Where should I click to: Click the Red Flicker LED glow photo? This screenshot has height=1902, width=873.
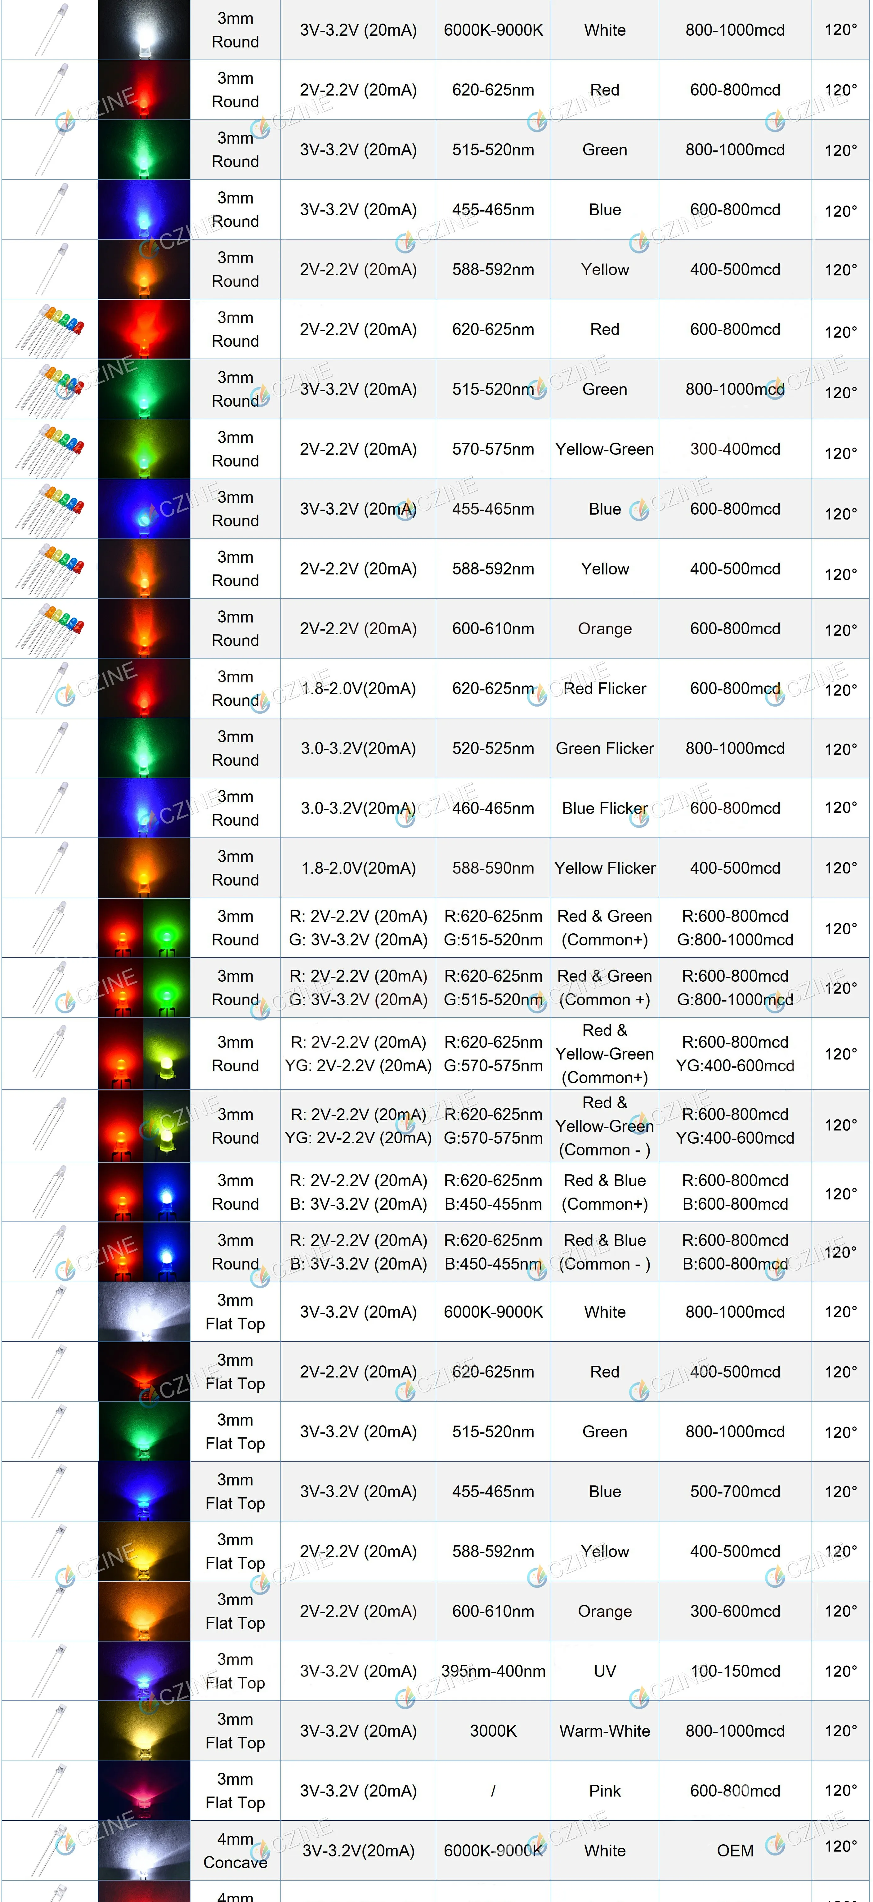[144, 688]
